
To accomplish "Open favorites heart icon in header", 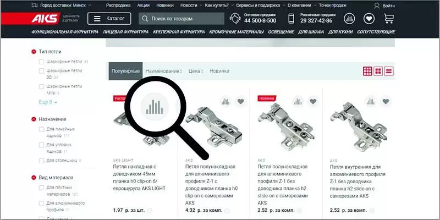I will coord(369,19).
